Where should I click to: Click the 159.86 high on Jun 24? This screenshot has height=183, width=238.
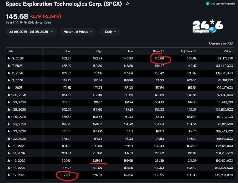[98, 124]
